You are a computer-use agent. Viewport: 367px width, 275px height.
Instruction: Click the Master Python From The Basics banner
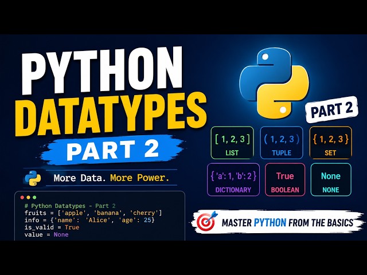(278, 222)
